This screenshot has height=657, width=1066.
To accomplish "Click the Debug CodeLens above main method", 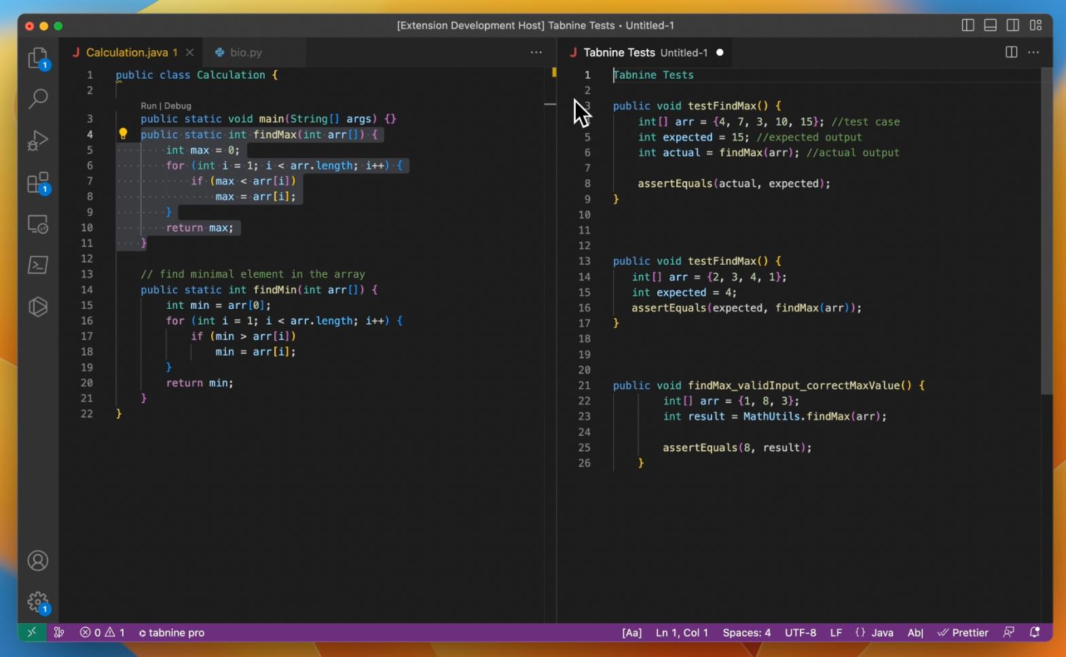I will (x=177, y=106).
